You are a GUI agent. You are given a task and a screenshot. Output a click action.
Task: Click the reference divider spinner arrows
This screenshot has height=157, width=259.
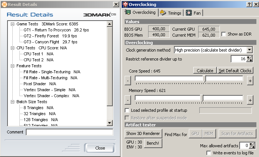click(249, 59)
